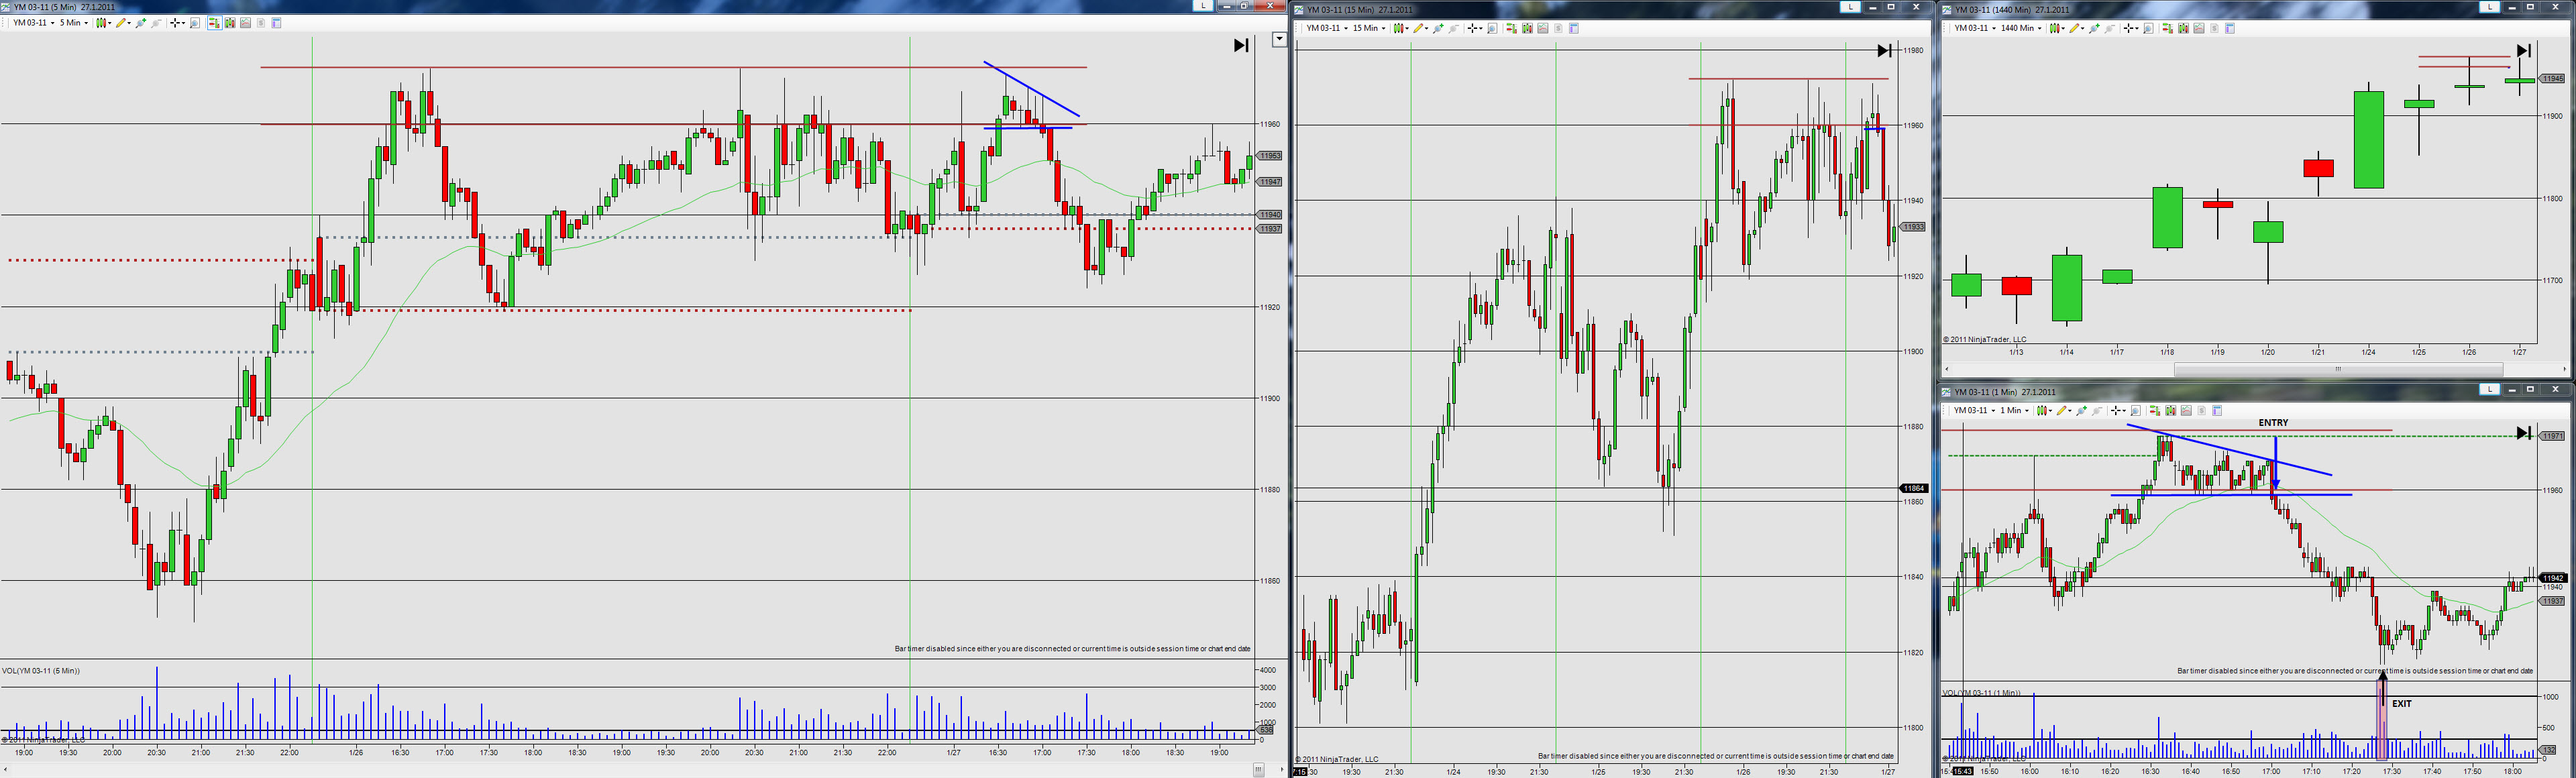
Task: Open draw tools pencil in 15 Min chart
Action: (x=1418, y=28)
